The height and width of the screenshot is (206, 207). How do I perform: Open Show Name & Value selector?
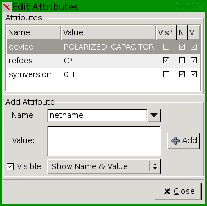(x=104, y=166)
